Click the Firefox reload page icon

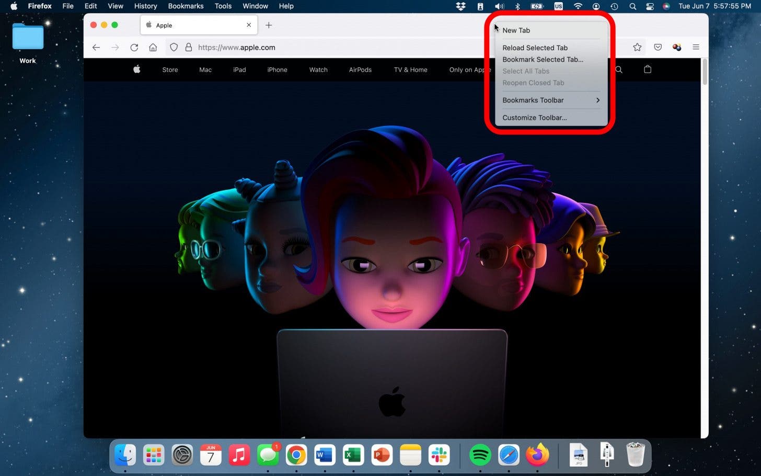pyautogui.click(x=134, y=48)
